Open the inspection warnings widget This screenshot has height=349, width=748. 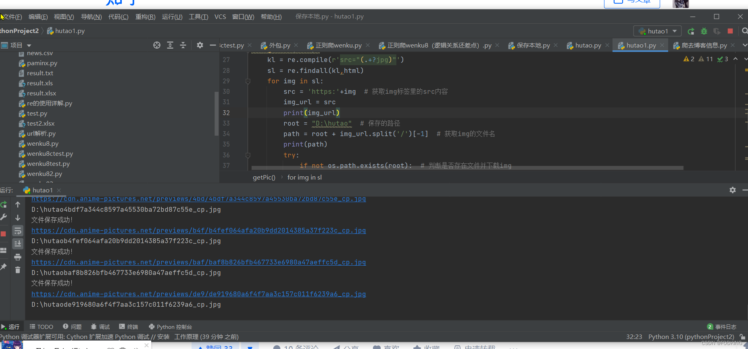pos(706,59)
